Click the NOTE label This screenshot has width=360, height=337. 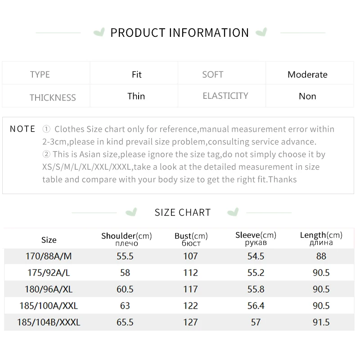click(x=22, y=129)
